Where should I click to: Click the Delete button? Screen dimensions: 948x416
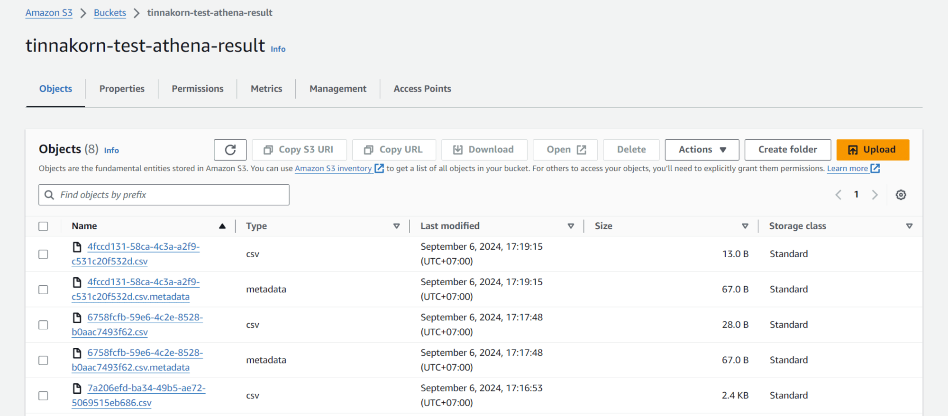[x=631, y=150]
